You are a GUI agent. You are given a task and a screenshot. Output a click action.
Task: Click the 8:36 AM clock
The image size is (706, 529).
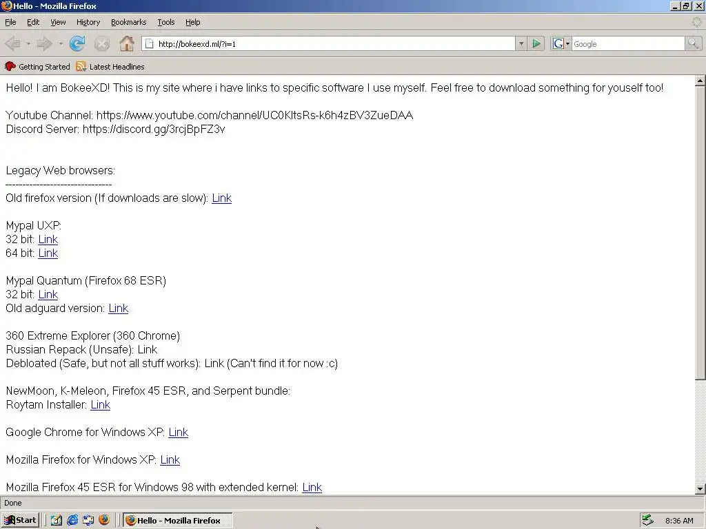click(x=679, y=521)
